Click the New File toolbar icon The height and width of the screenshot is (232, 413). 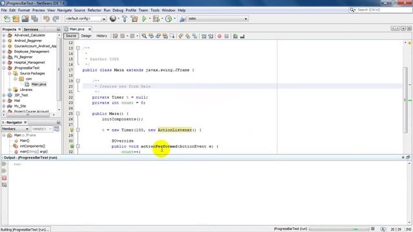(7, 19)
